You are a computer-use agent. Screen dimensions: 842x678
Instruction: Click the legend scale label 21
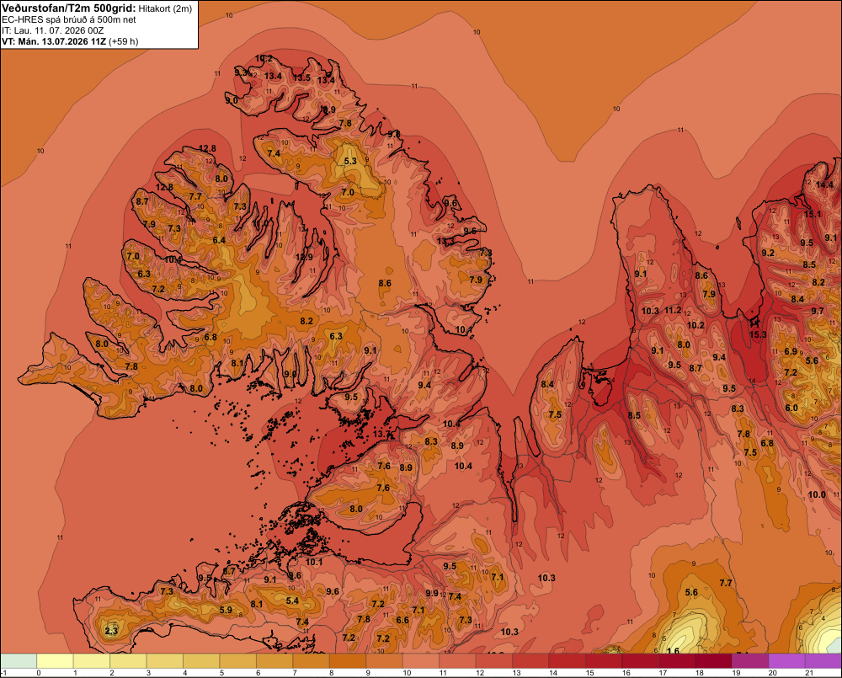point(808,673)
